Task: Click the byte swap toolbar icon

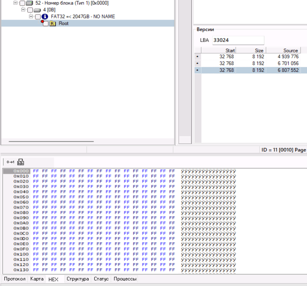Action: (20, 162)
